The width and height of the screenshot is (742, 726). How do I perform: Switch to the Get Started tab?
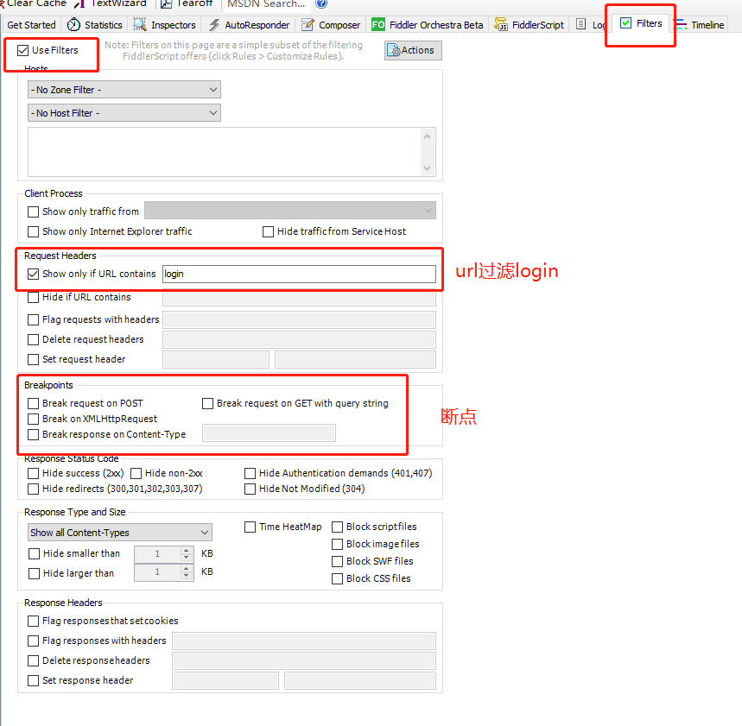pyautogui.click(x=31, y=25)
